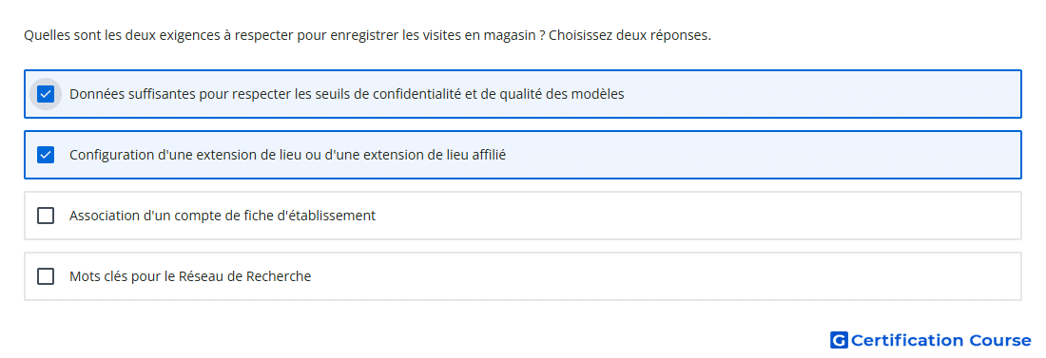
Task: Uncheck the 'Données suffisantes' answer checkbox
Action: coord(46,94)
